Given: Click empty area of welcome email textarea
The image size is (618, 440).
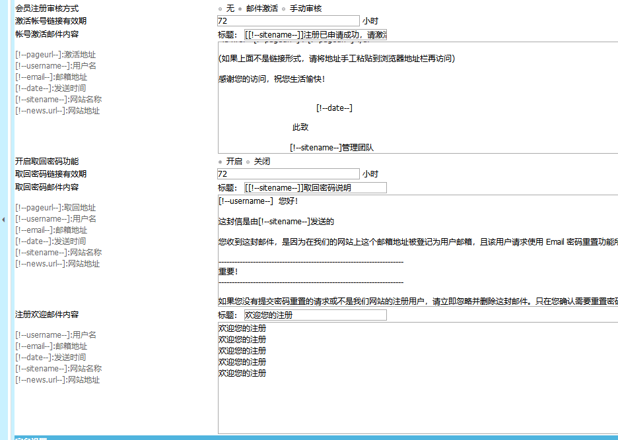Looking at the screenshot, I should pyautogui.click(x=416, y=406).
